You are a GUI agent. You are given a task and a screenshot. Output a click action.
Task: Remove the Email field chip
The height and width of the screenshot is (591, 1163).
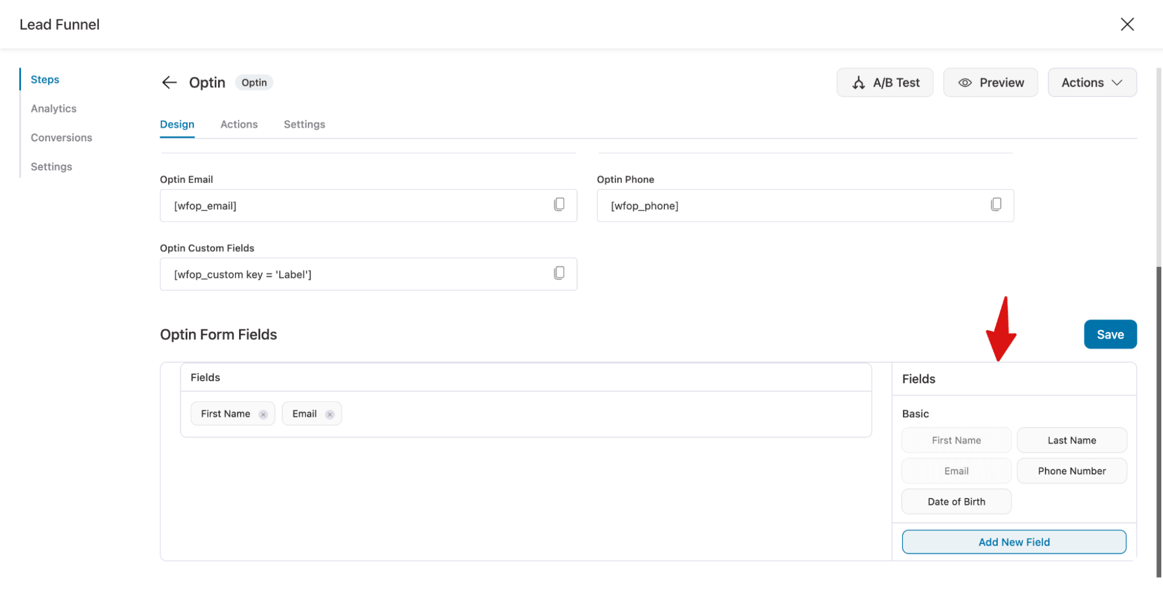pyautogui.click(x=329, y=414)
